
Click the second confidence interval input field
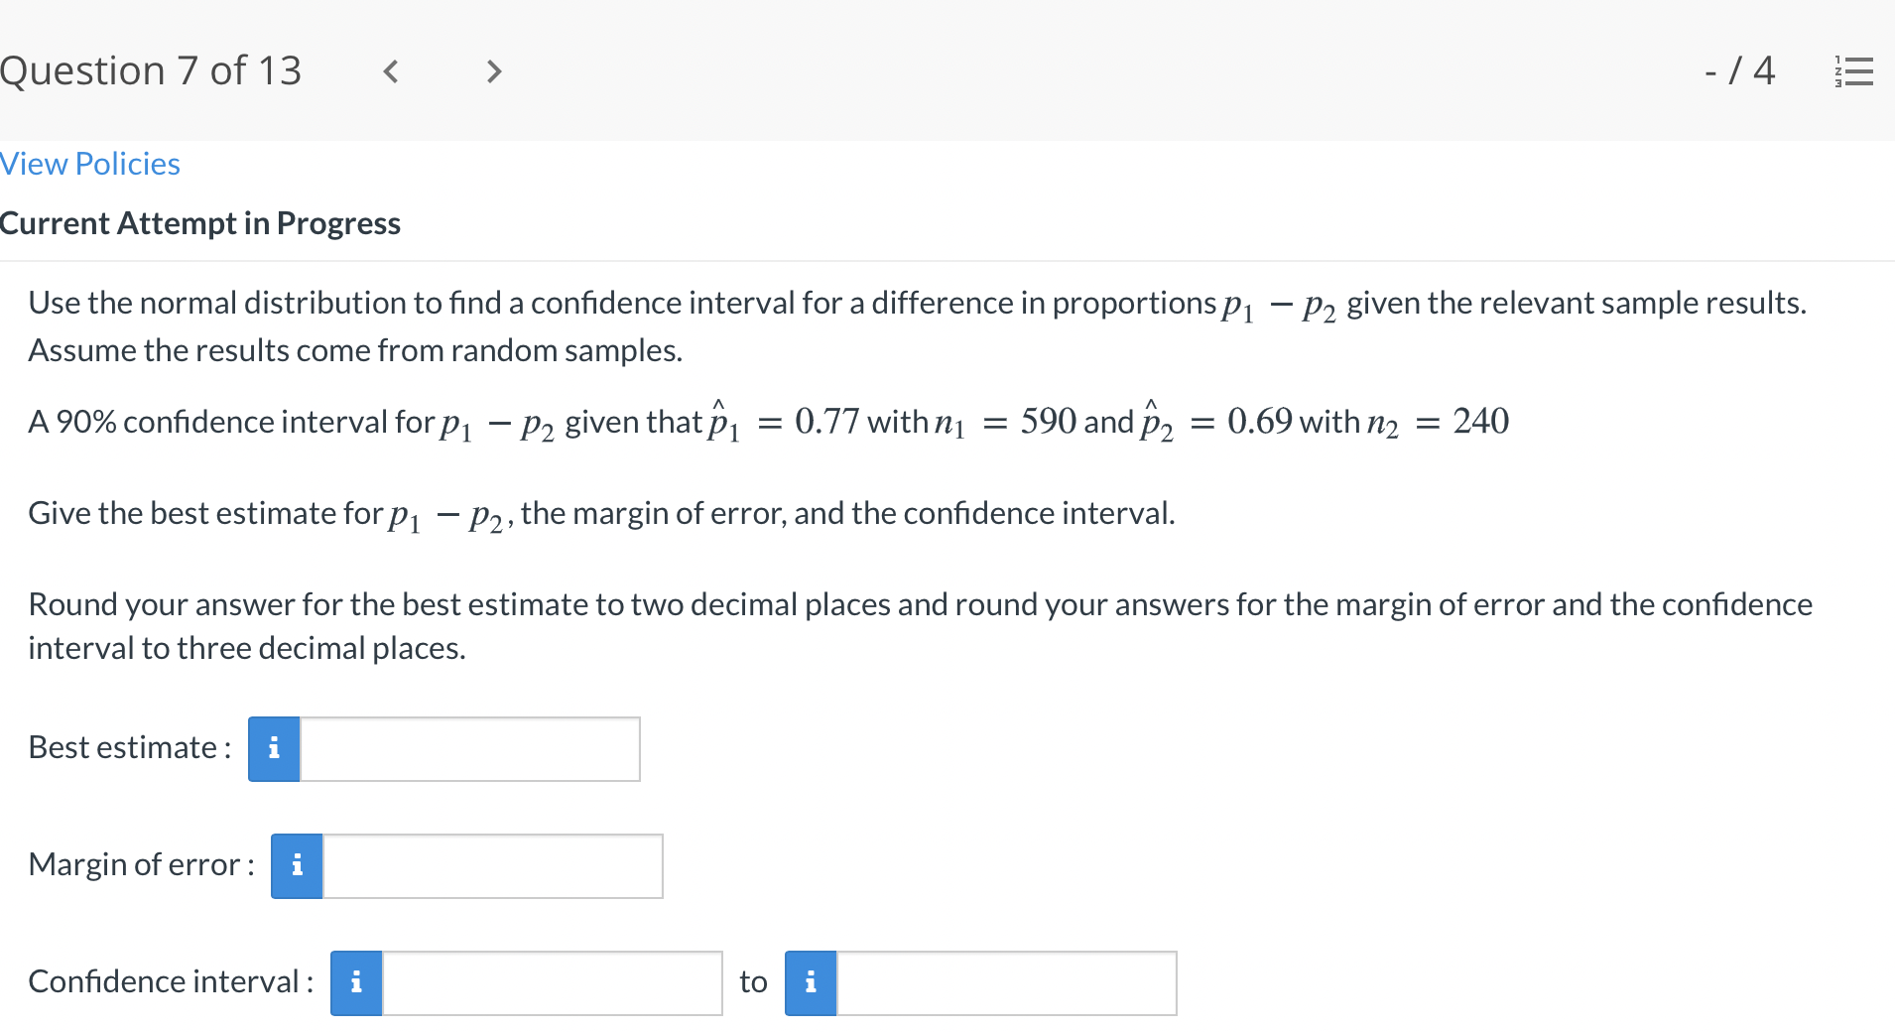[1005, 982]
